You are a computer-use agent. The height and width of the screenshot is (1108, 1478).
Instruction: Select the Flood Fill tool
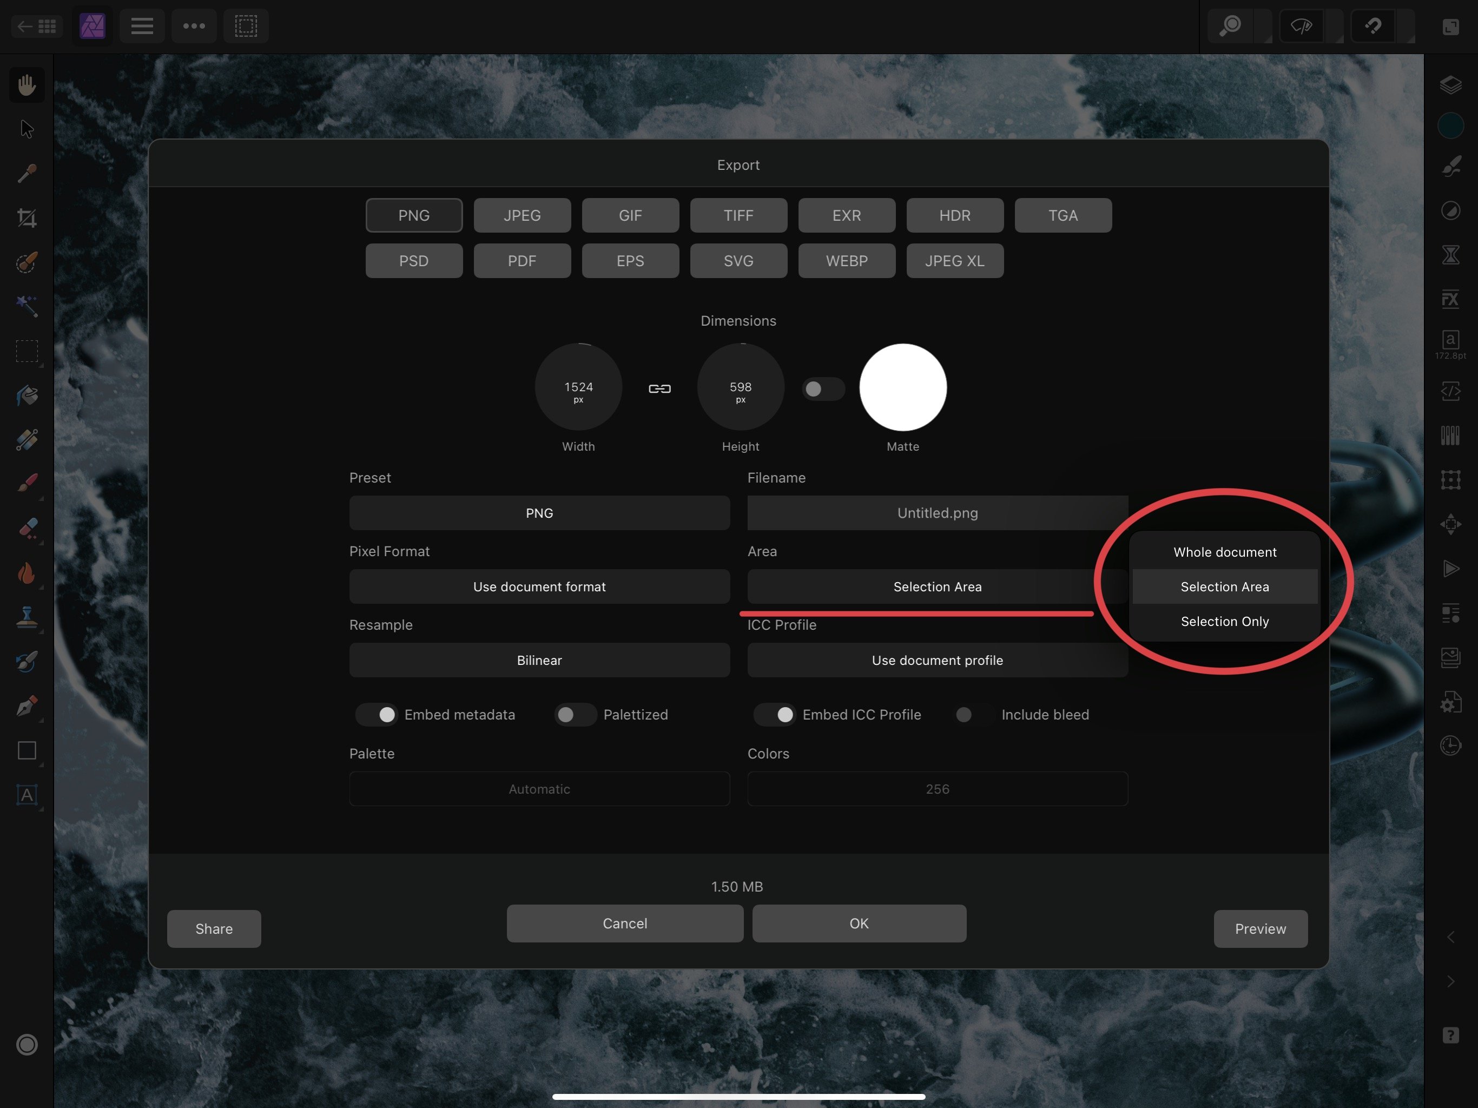pyautogui.click(x=27, y=395)
